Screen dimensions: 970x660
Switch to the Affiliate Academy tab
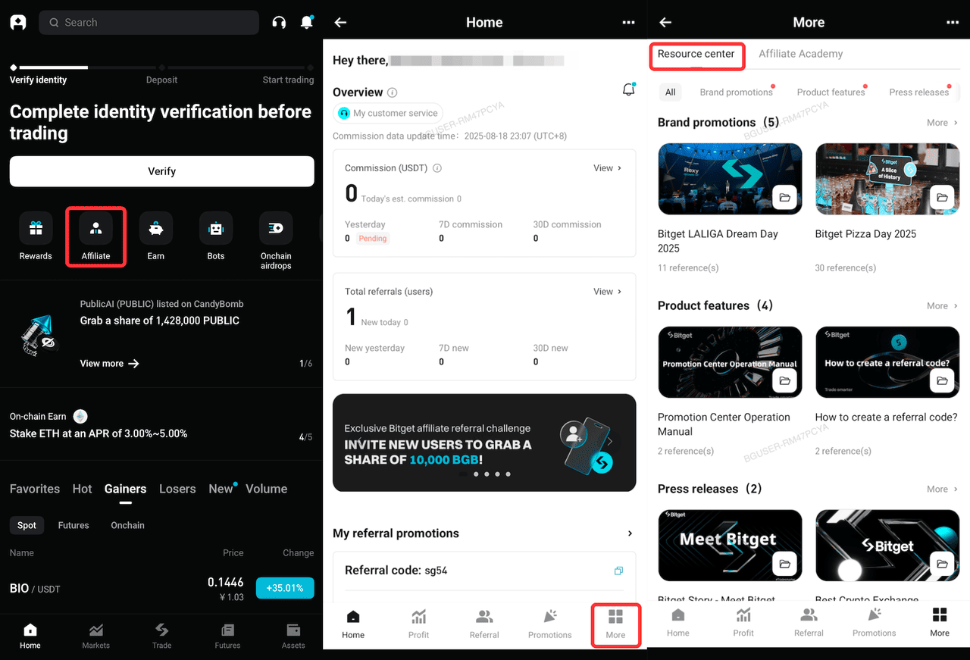[x=800, y=54]
